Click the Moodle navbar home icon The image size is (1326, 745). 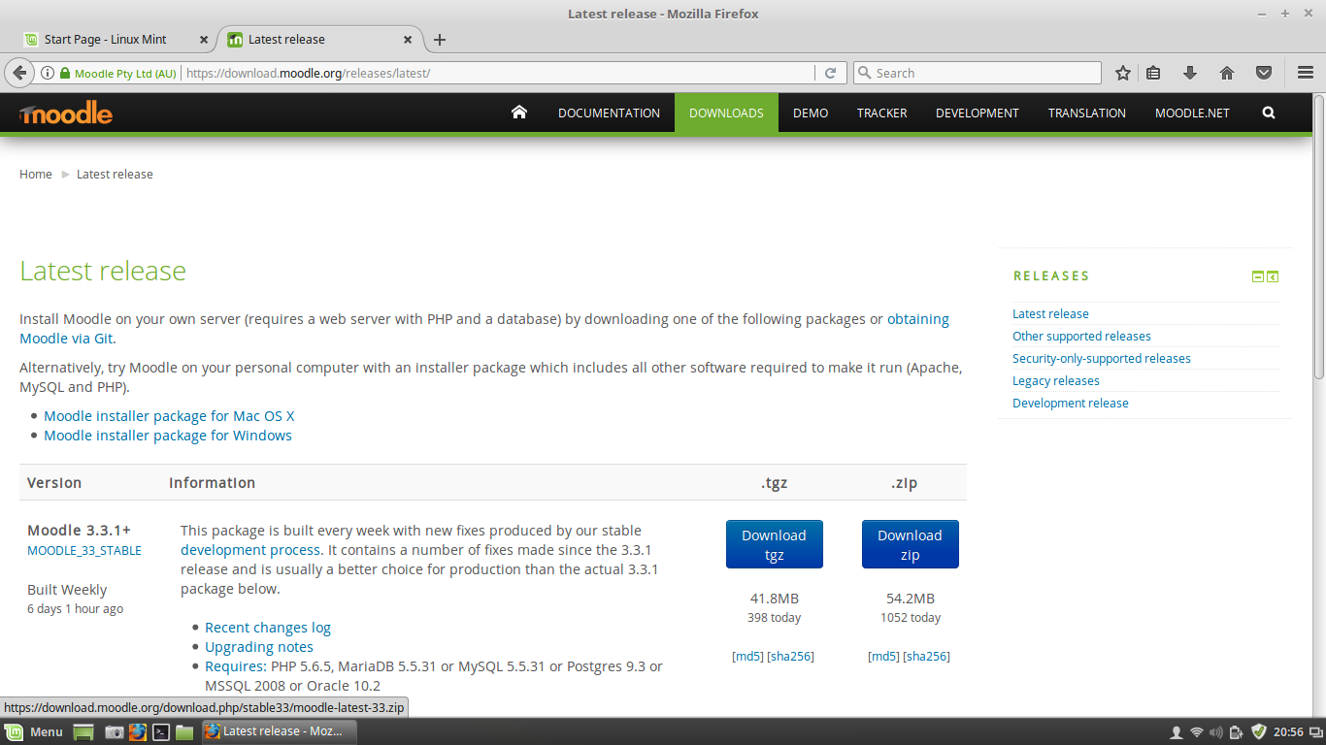pos(519,113)
